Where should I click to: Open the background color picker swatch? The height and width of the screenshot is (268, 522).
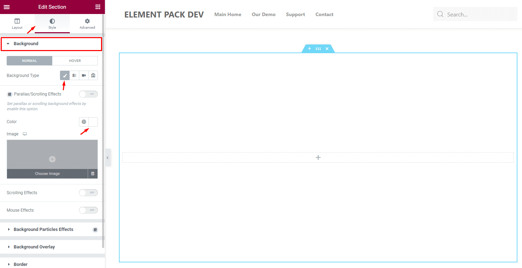click(93, 122)
